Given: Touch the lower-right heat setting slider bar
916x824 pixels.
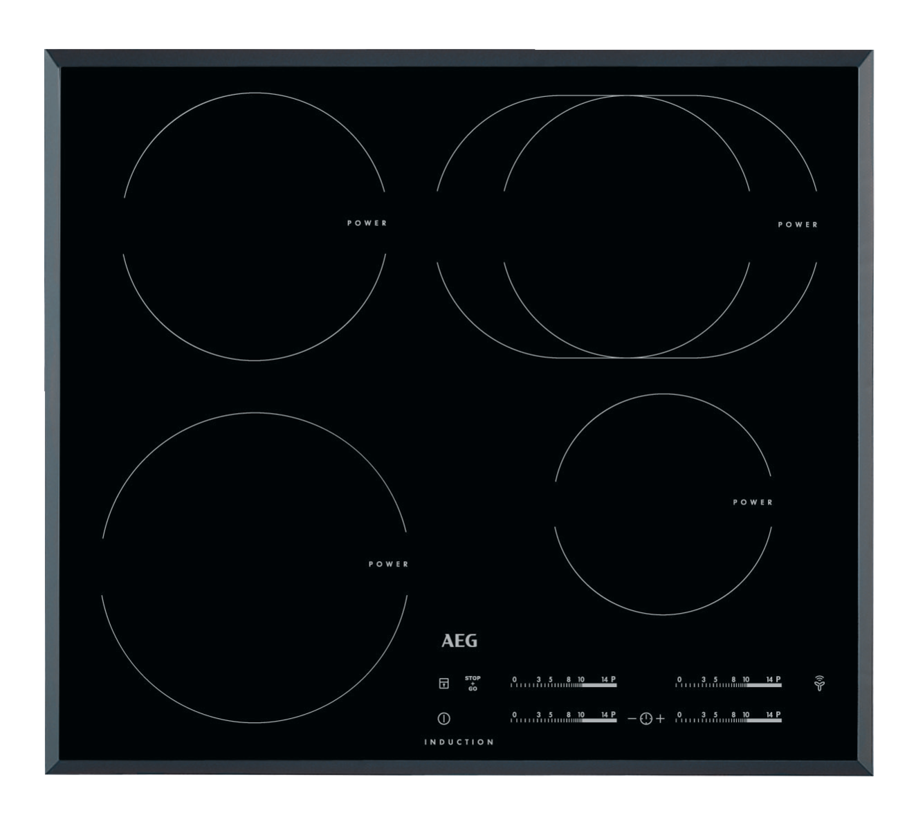Looking at the screenshot, I should (729, 717).
